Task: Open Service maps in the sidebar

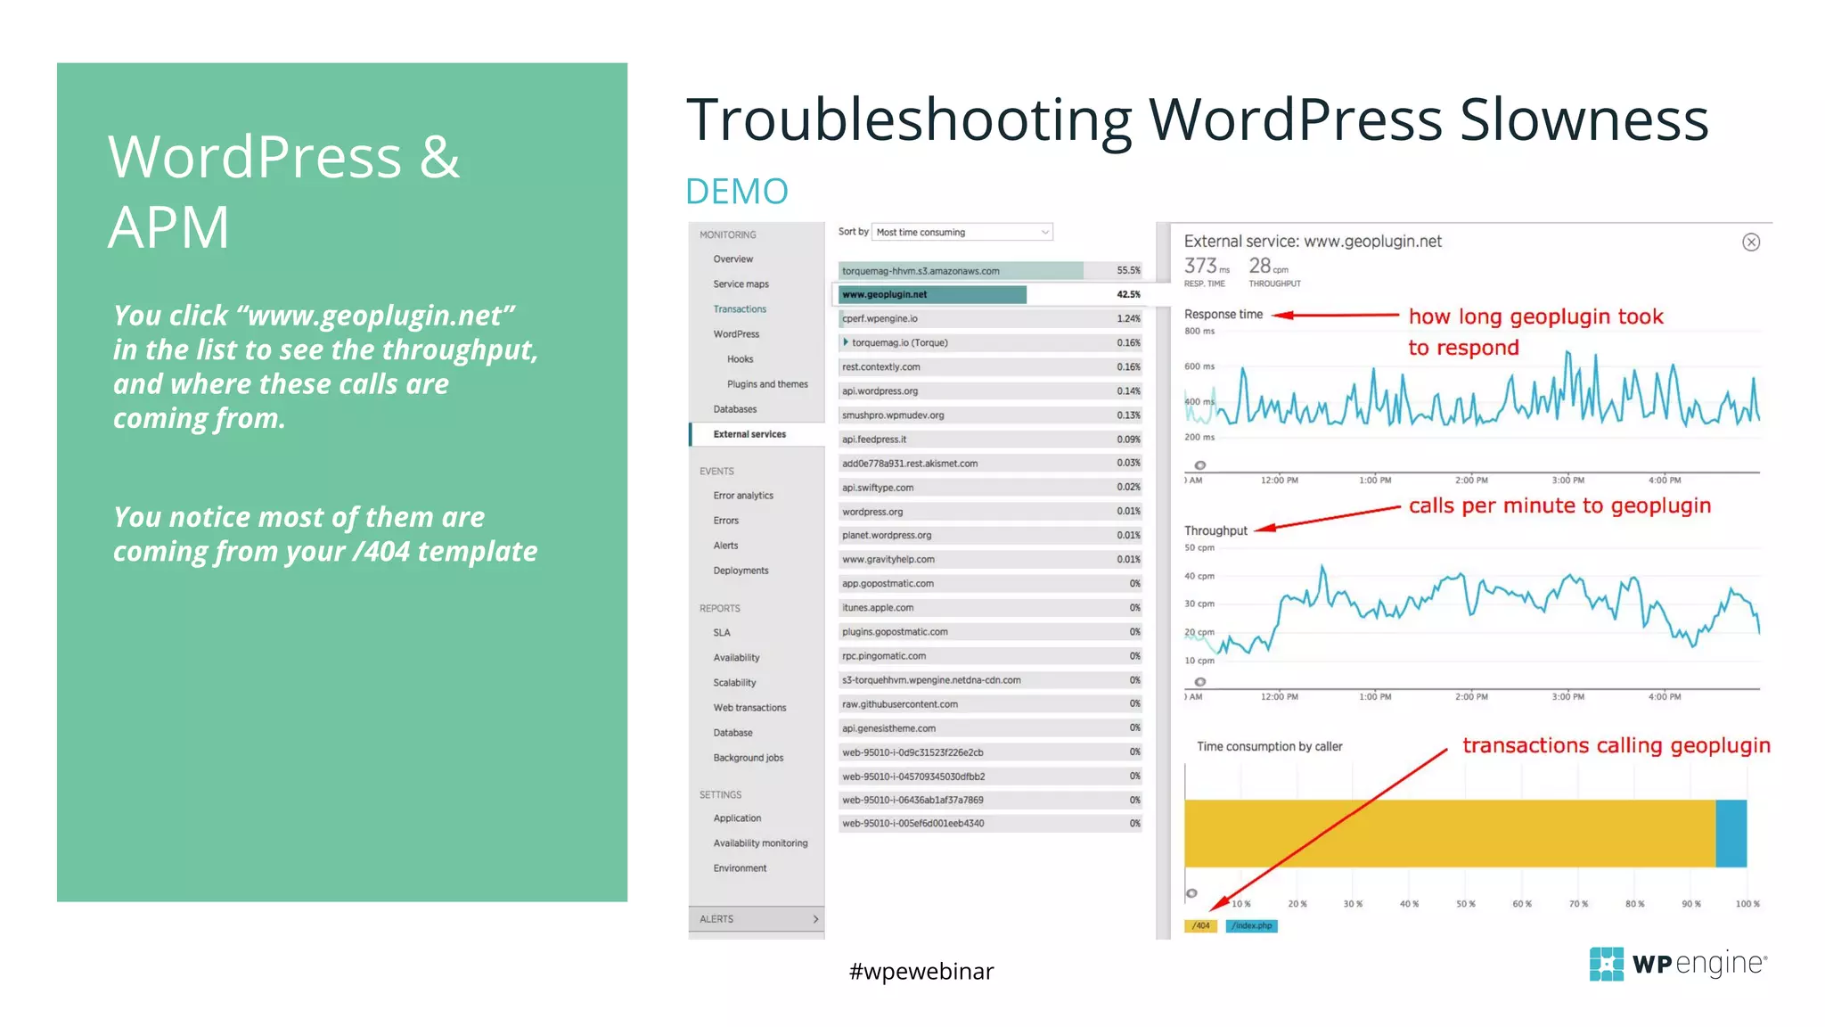Action: 741,284
